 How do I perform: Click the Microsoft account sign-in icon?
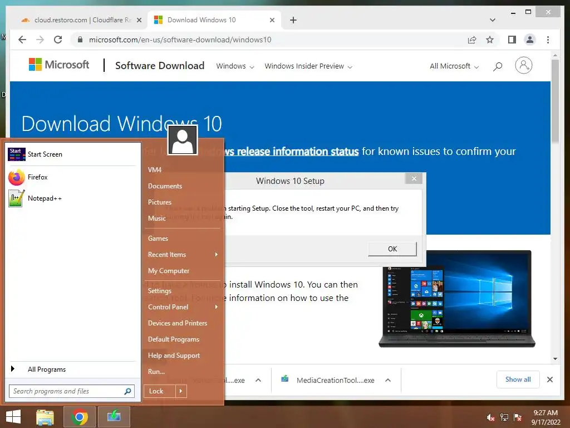click(523, 66)
